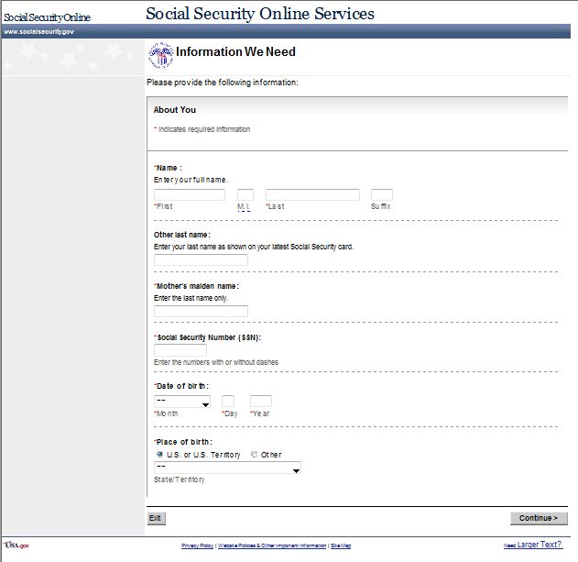The image size is (578, 562).
Task: Select the U.S. or U.S. Territory radio button
Action: pos(159,455)
